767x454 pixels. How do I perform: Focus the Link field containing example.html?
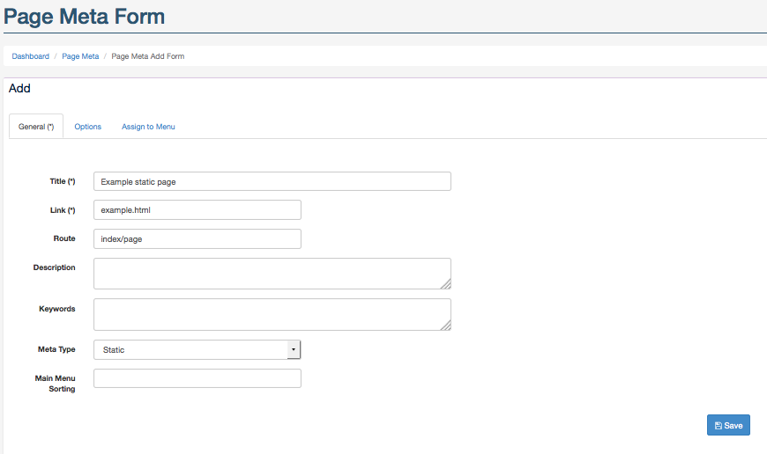(x=197, y=210)
